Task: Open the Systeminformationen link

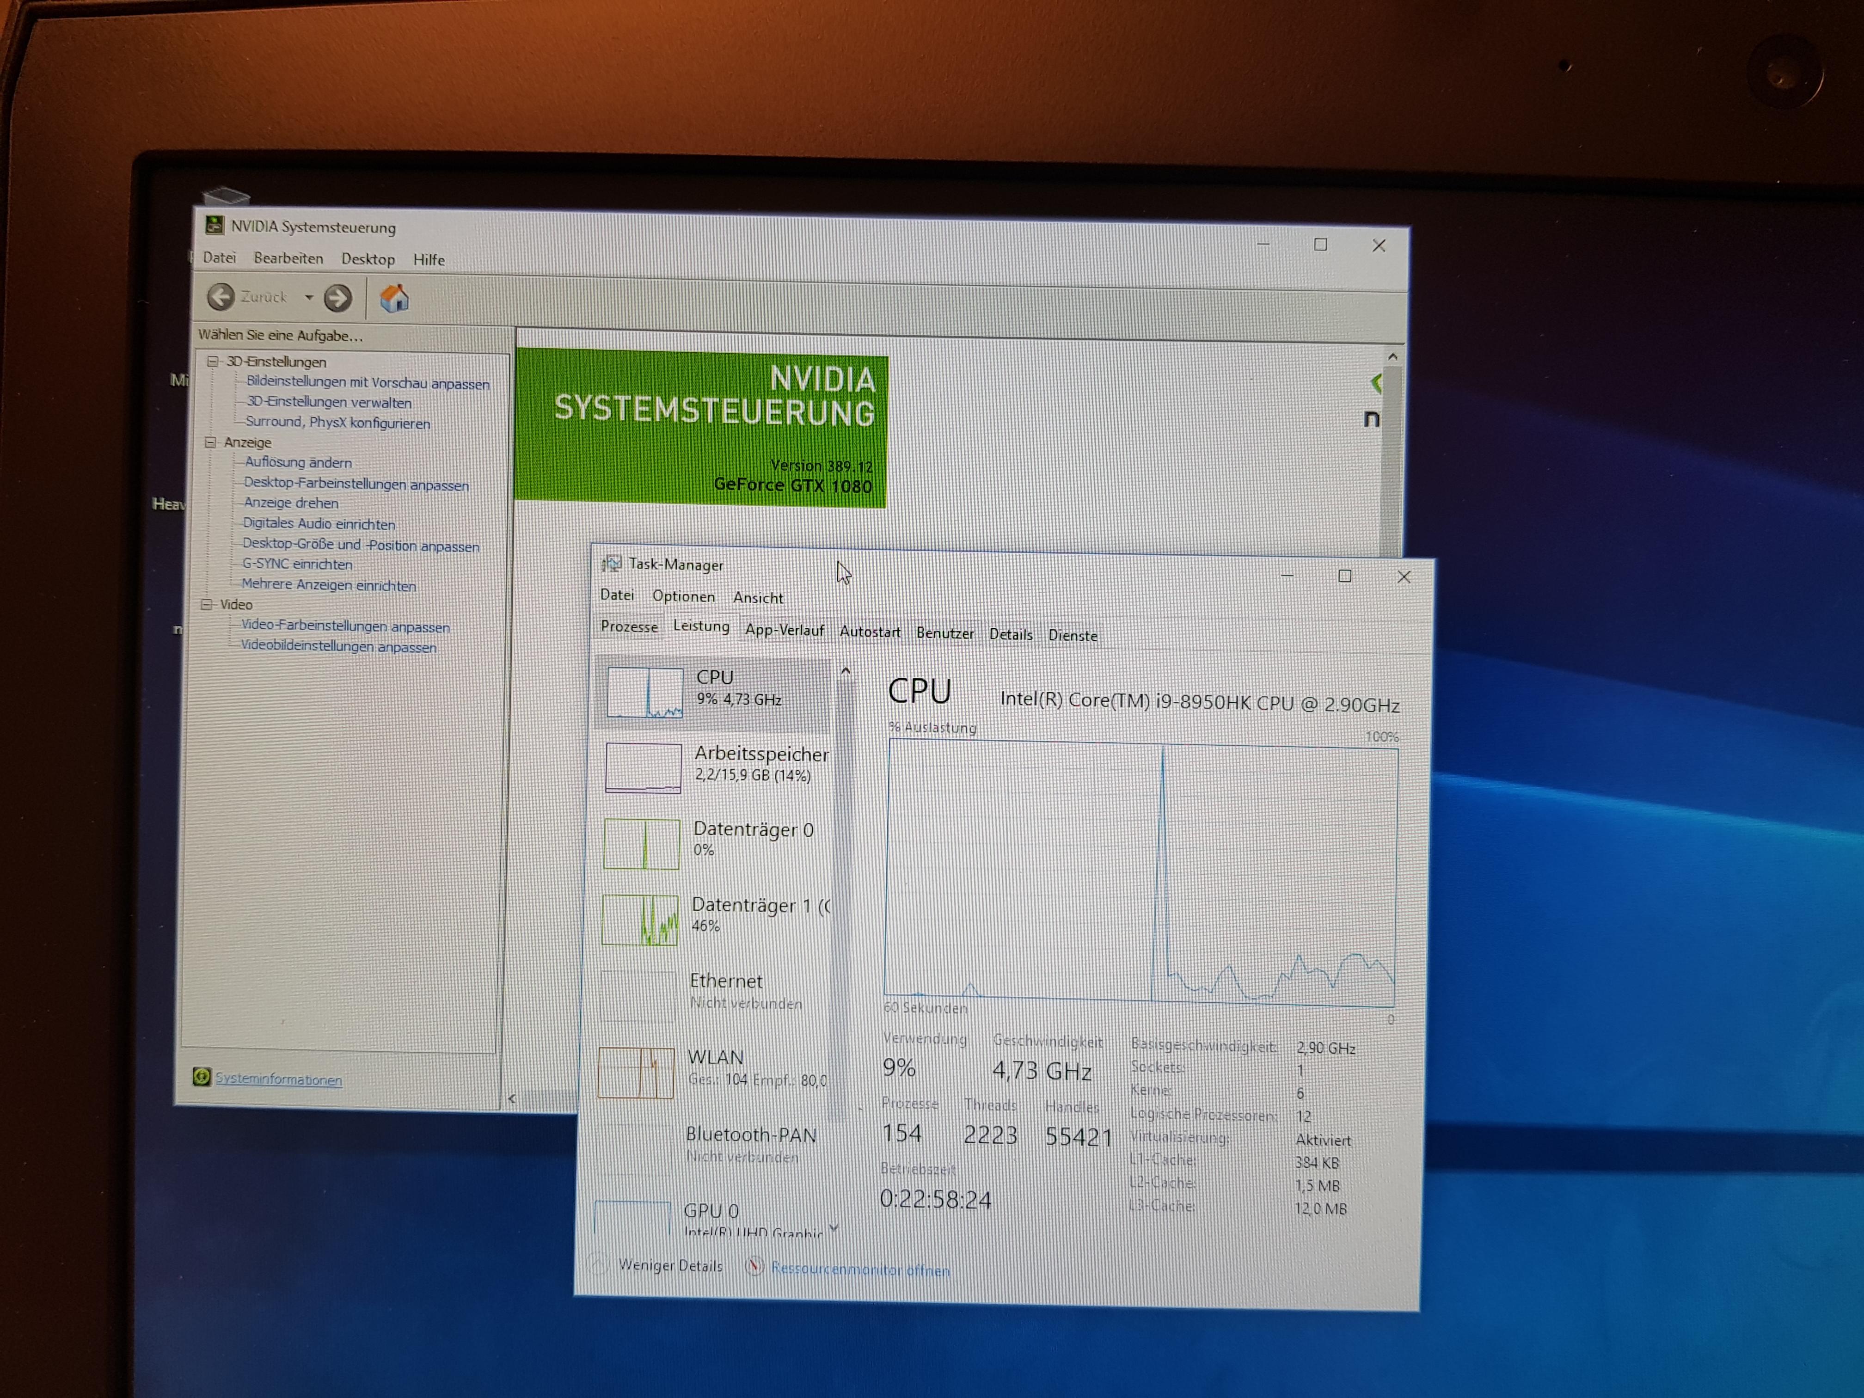Action: [x=278, y=1079]
